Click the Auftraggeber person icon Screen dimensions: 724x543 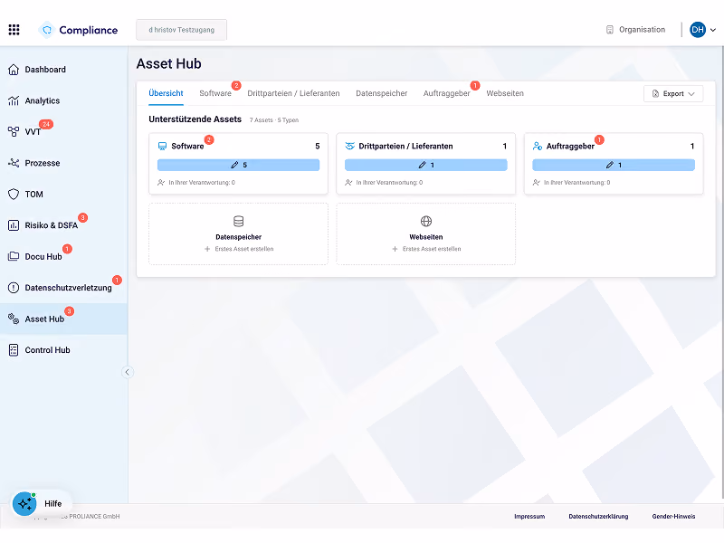538,147
